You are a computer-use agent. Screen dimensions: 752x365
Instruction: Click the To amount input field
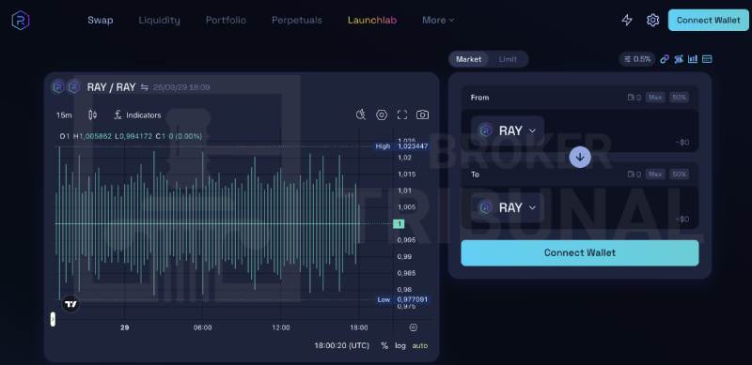(621, 207)
